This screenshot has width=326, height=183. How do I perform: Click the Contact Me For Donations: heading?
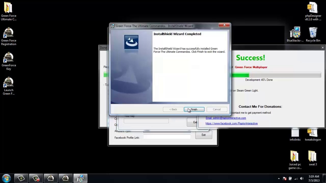coord(260,106)
